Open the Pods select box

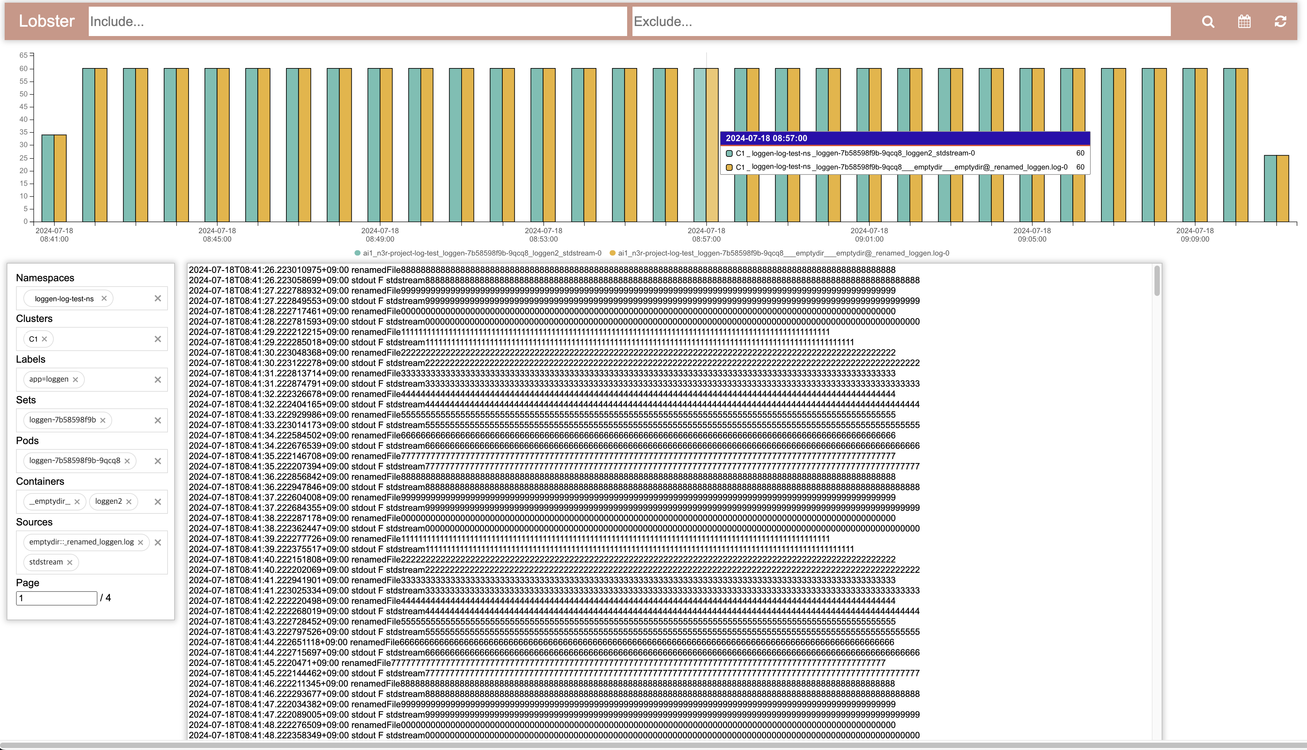click(92, 461)
